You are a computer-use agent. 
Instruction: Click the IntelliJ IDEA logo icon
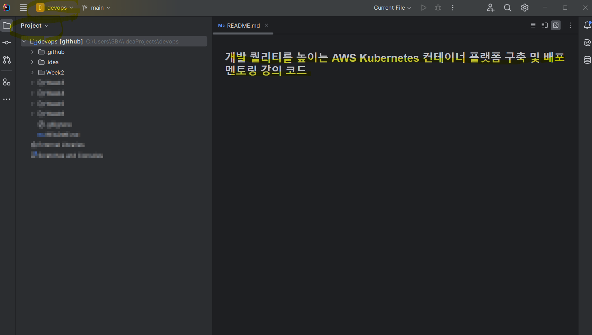6,8
